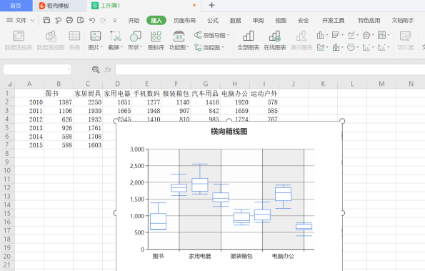Expand the line chart dropdown arrow
This screenshot has width=425, height=271.
[x=358, y=35]
